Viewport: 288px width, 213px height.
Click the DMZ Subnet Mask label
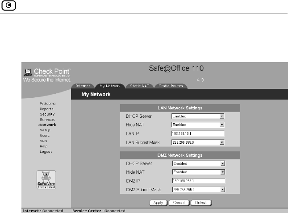click(143, 190)
